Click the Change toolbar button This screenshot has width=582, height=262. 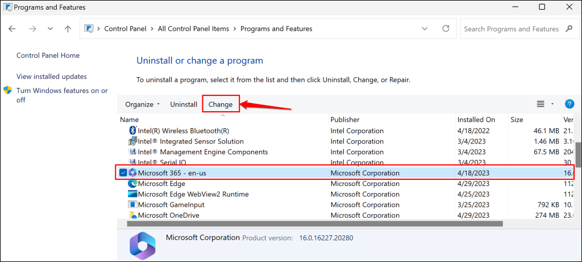point(221,104)
